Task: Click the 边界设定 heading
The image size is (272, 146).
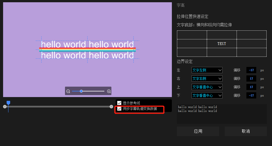Action: click(x=185, y=62)
